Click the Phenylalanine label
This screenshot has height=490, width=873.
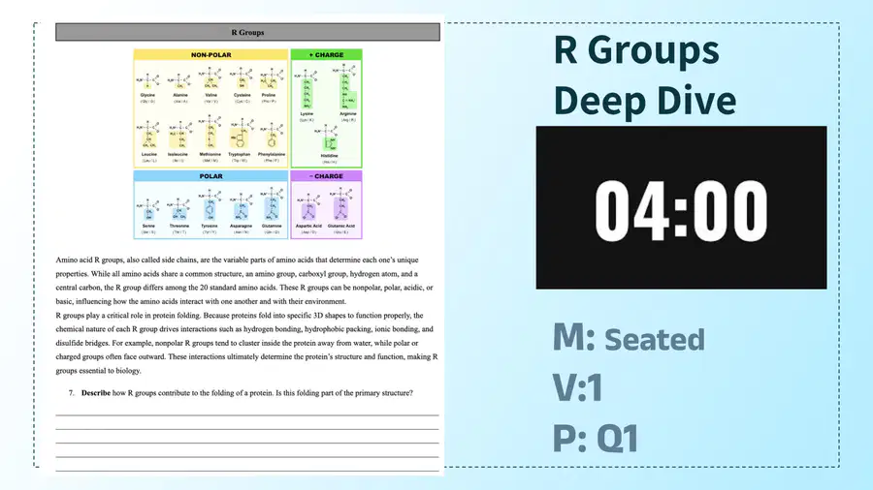tap(272, 154)
